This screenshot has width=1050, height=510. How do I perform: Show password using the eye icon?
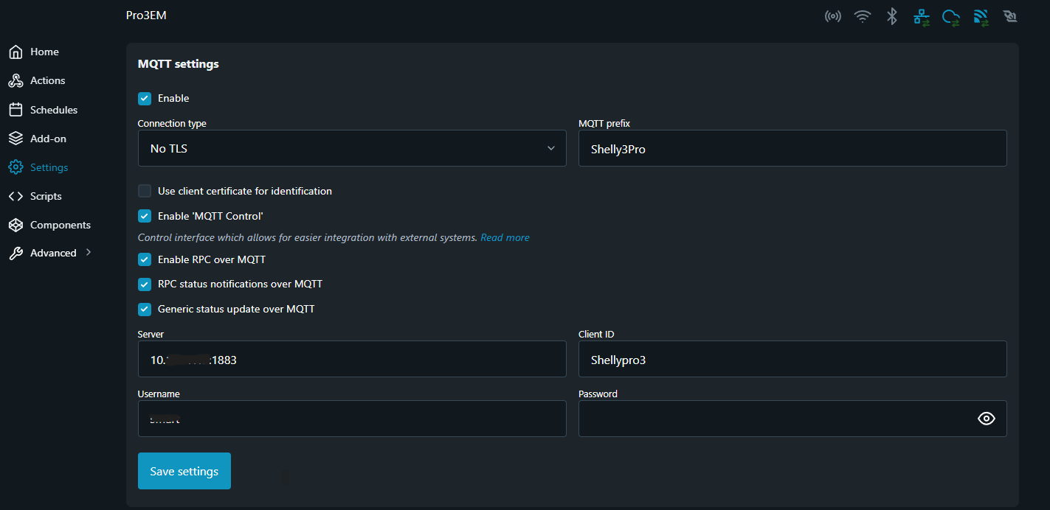[x=986, y=419]
